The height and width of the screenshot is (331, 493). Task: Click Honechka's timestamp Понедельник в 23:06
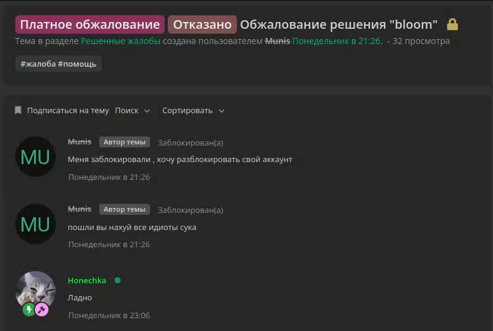(109, 315)
